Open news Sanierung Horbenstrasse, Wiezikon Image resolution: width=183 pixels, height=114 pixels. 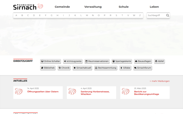(95, 93)
